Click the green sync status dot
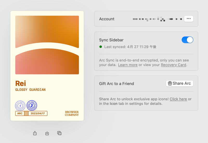Screen dimensions: 208x143 (101, 47)
